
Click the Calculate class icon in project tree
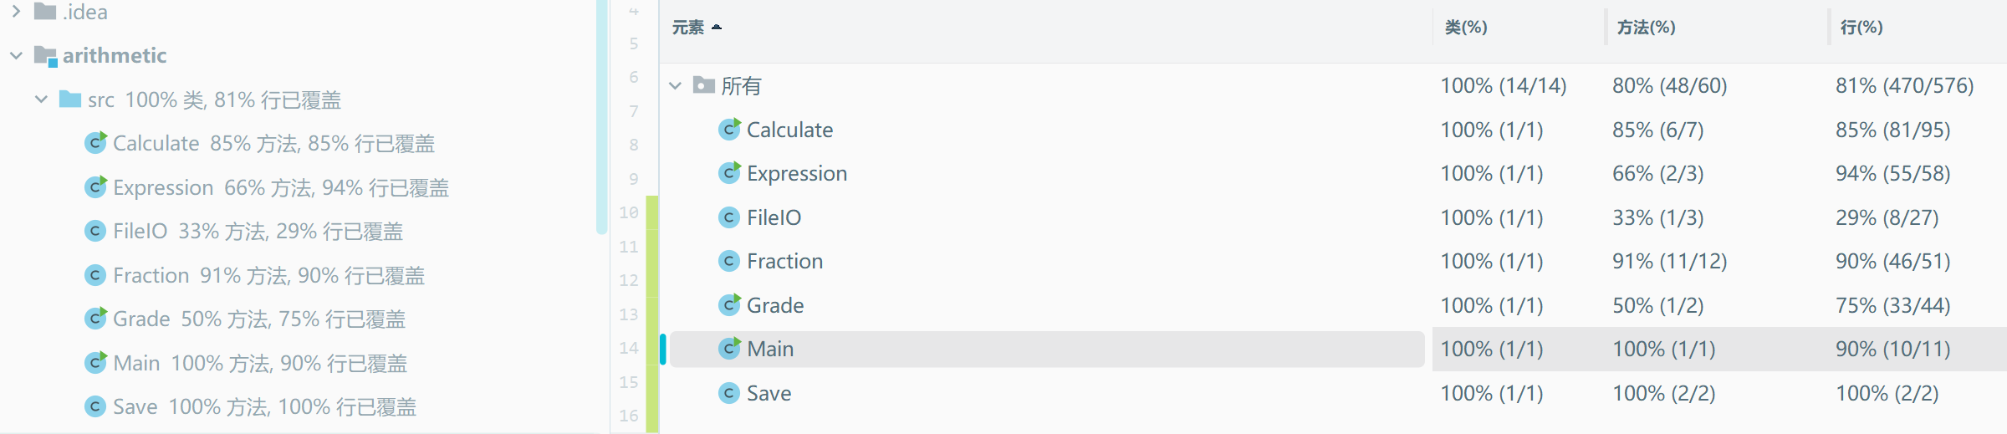coord(96,143)
